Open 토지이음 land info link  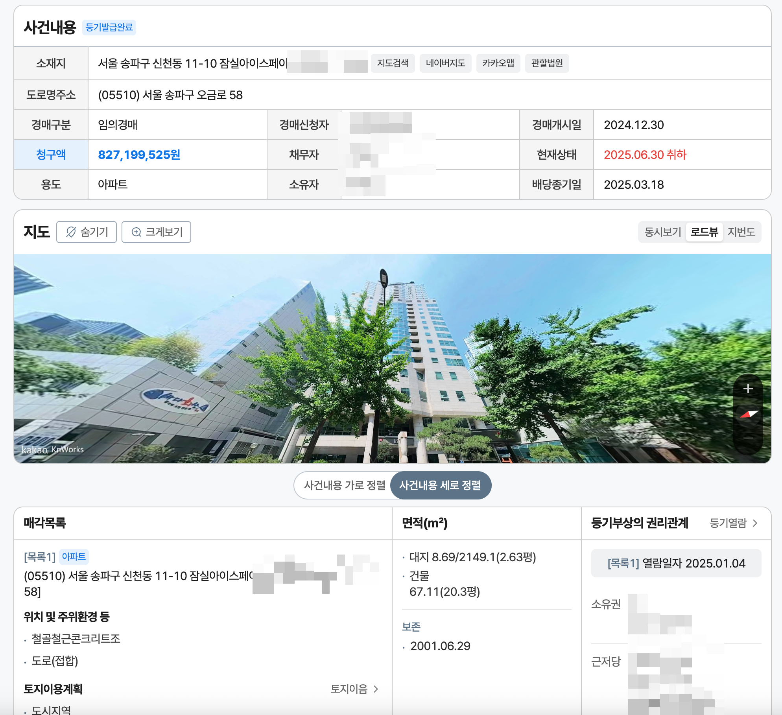354,689
